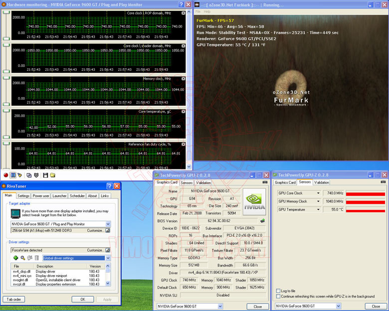Click Close in the Graphics Card GPU-Z window

258,307
